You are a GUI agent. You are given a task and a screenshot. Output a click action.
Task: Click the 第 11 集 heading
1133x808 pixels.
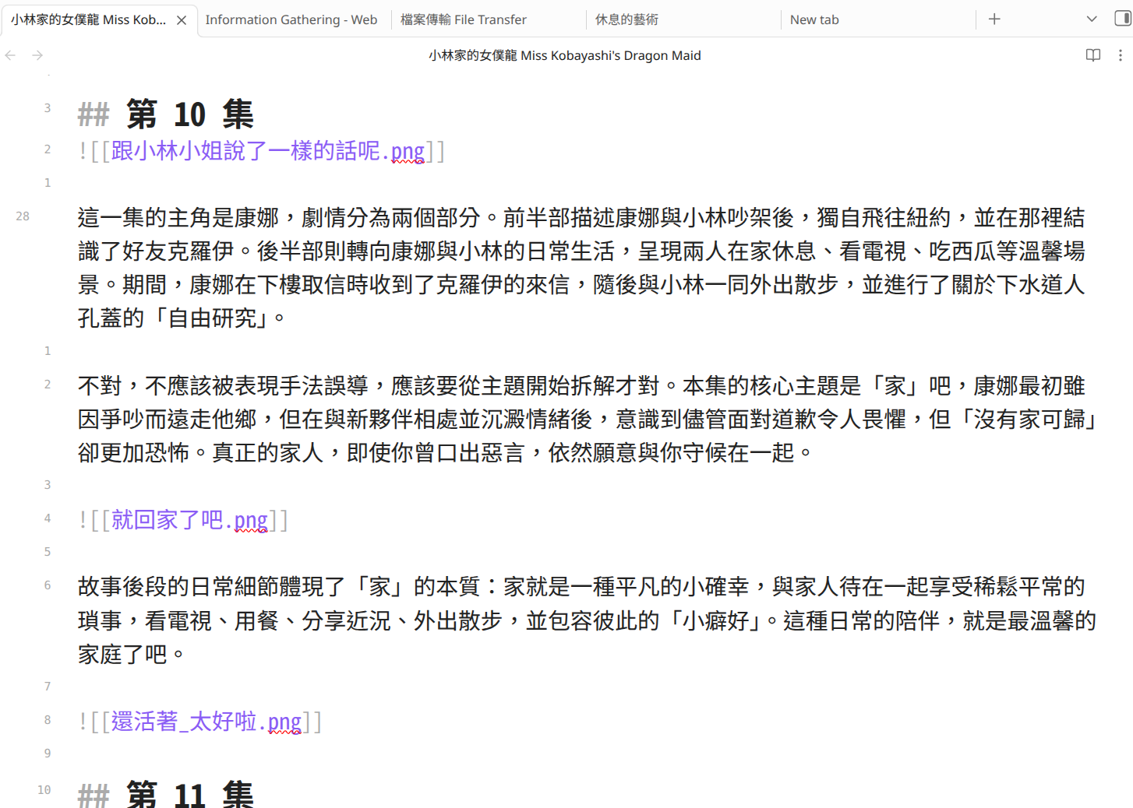coord(189,794)
